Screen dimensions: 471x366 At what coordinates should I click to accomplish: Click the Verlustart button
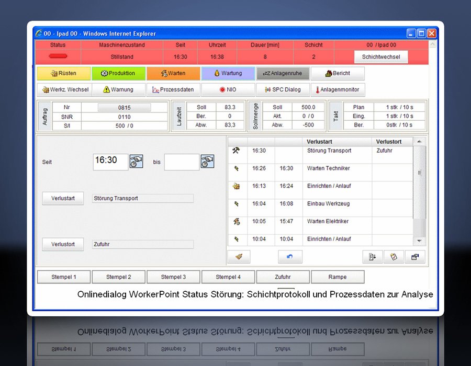63,198
